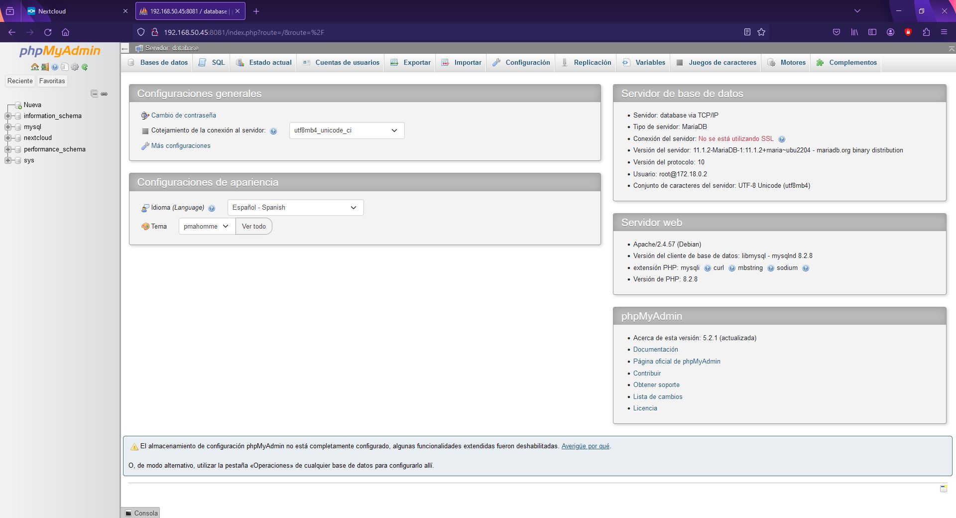Screen dimensions: 956x518
Task: Click help icon next to mbstring extension
Action: [x=771, y=268]
